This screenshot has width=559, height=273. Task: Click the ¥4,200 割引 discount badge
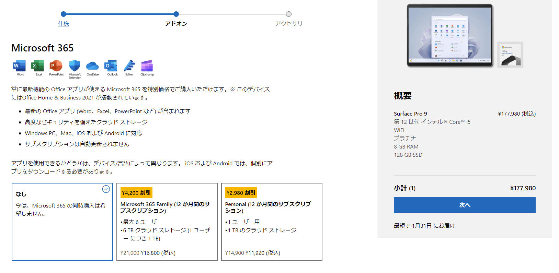(x=136, y=193)
